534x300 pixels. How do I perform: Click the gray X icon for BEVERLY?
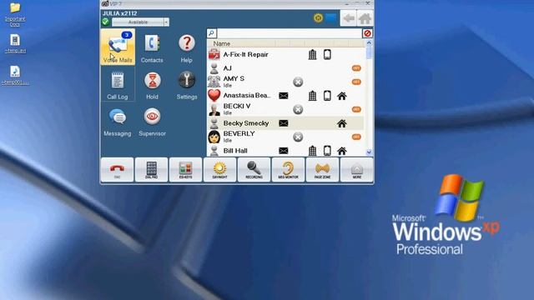tap(298, 137)
